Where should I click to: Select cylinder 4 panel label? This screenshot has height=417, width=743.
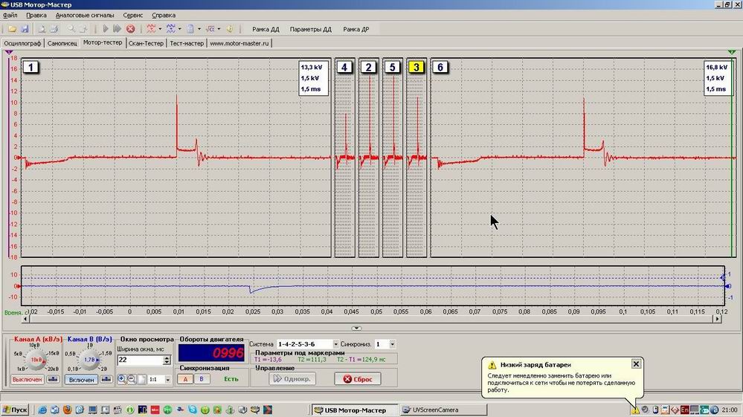coord(344,67)
